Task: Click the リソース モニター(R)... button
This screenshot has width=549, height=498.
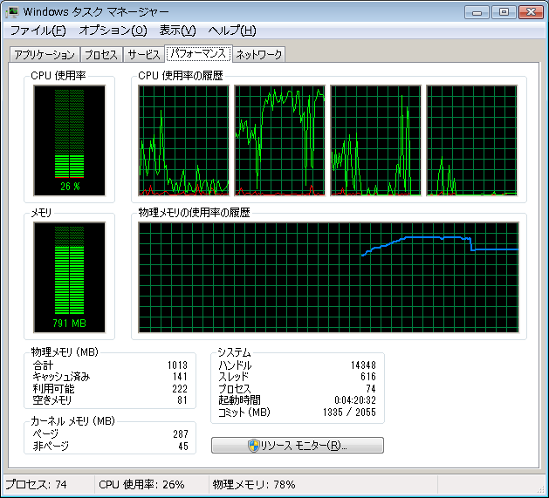Action: tap(298, 446)
